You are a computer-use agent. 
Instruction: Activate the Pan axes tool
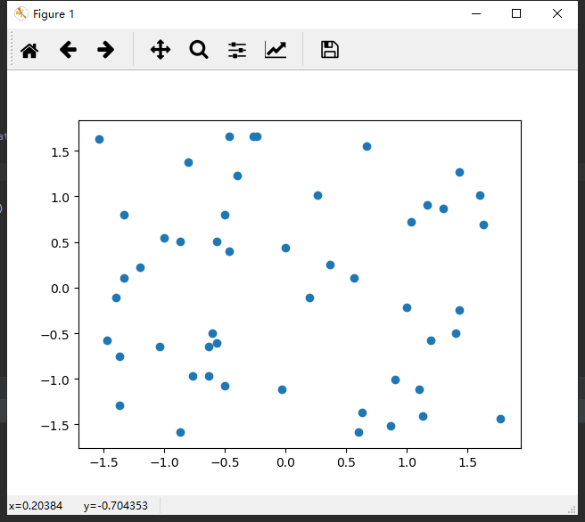pos(161,50)
